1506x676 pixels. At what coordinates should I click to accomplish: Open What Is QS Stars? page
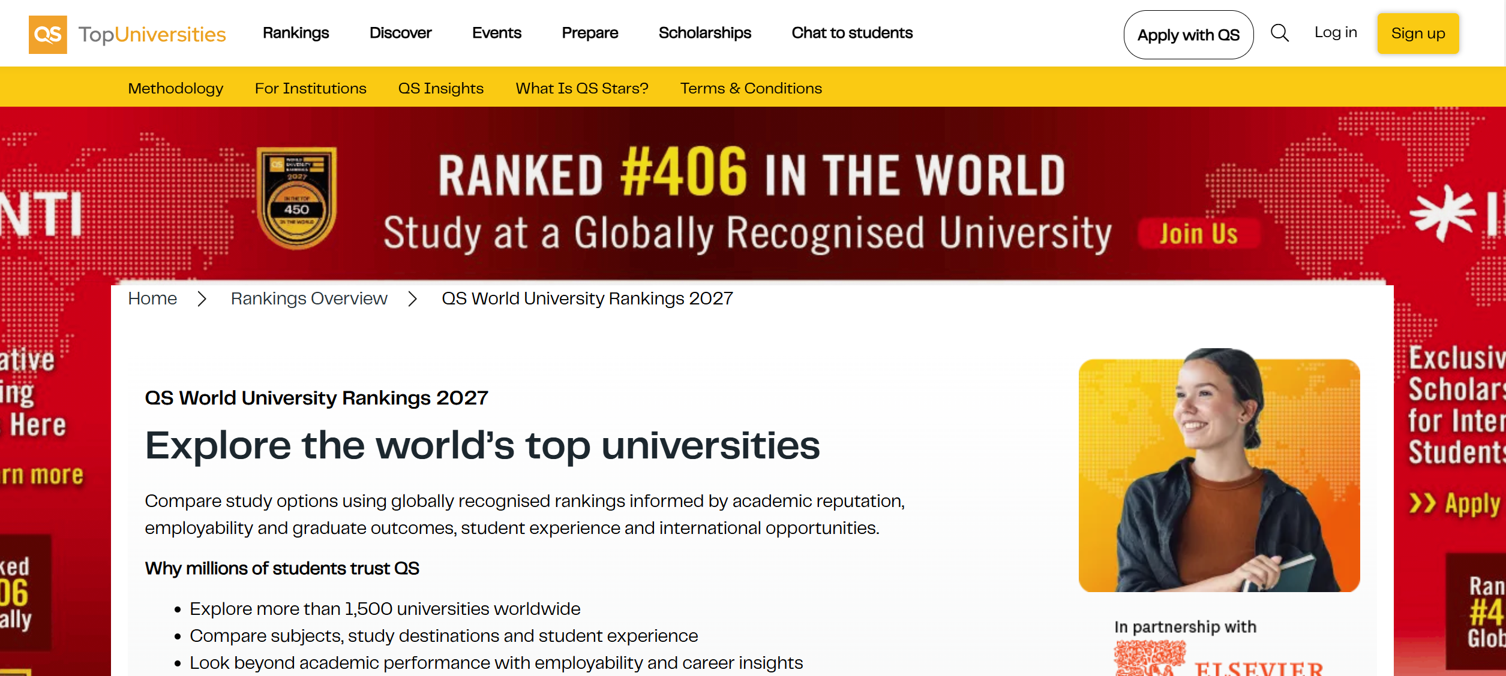pyautogui.click(x=582, y=88)
